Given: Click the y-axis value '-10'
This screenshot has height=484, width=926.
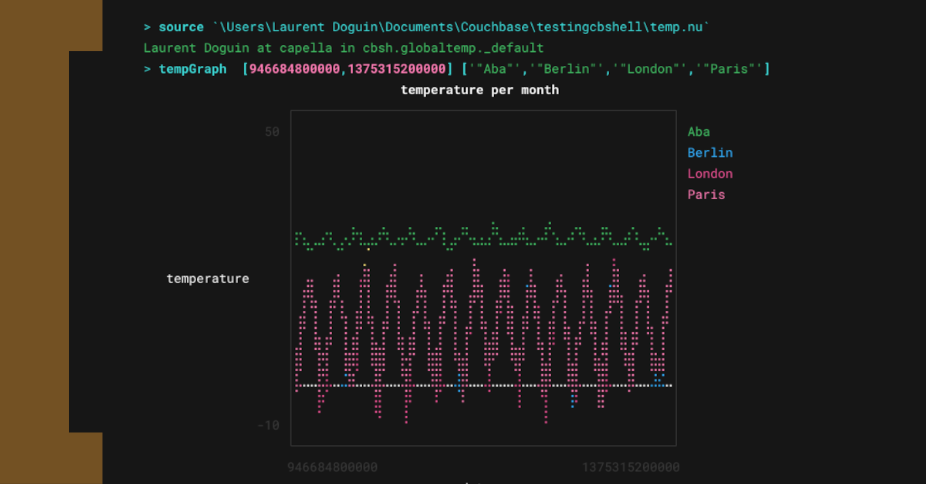Looking at the screenshot, I should click(269, 425).
